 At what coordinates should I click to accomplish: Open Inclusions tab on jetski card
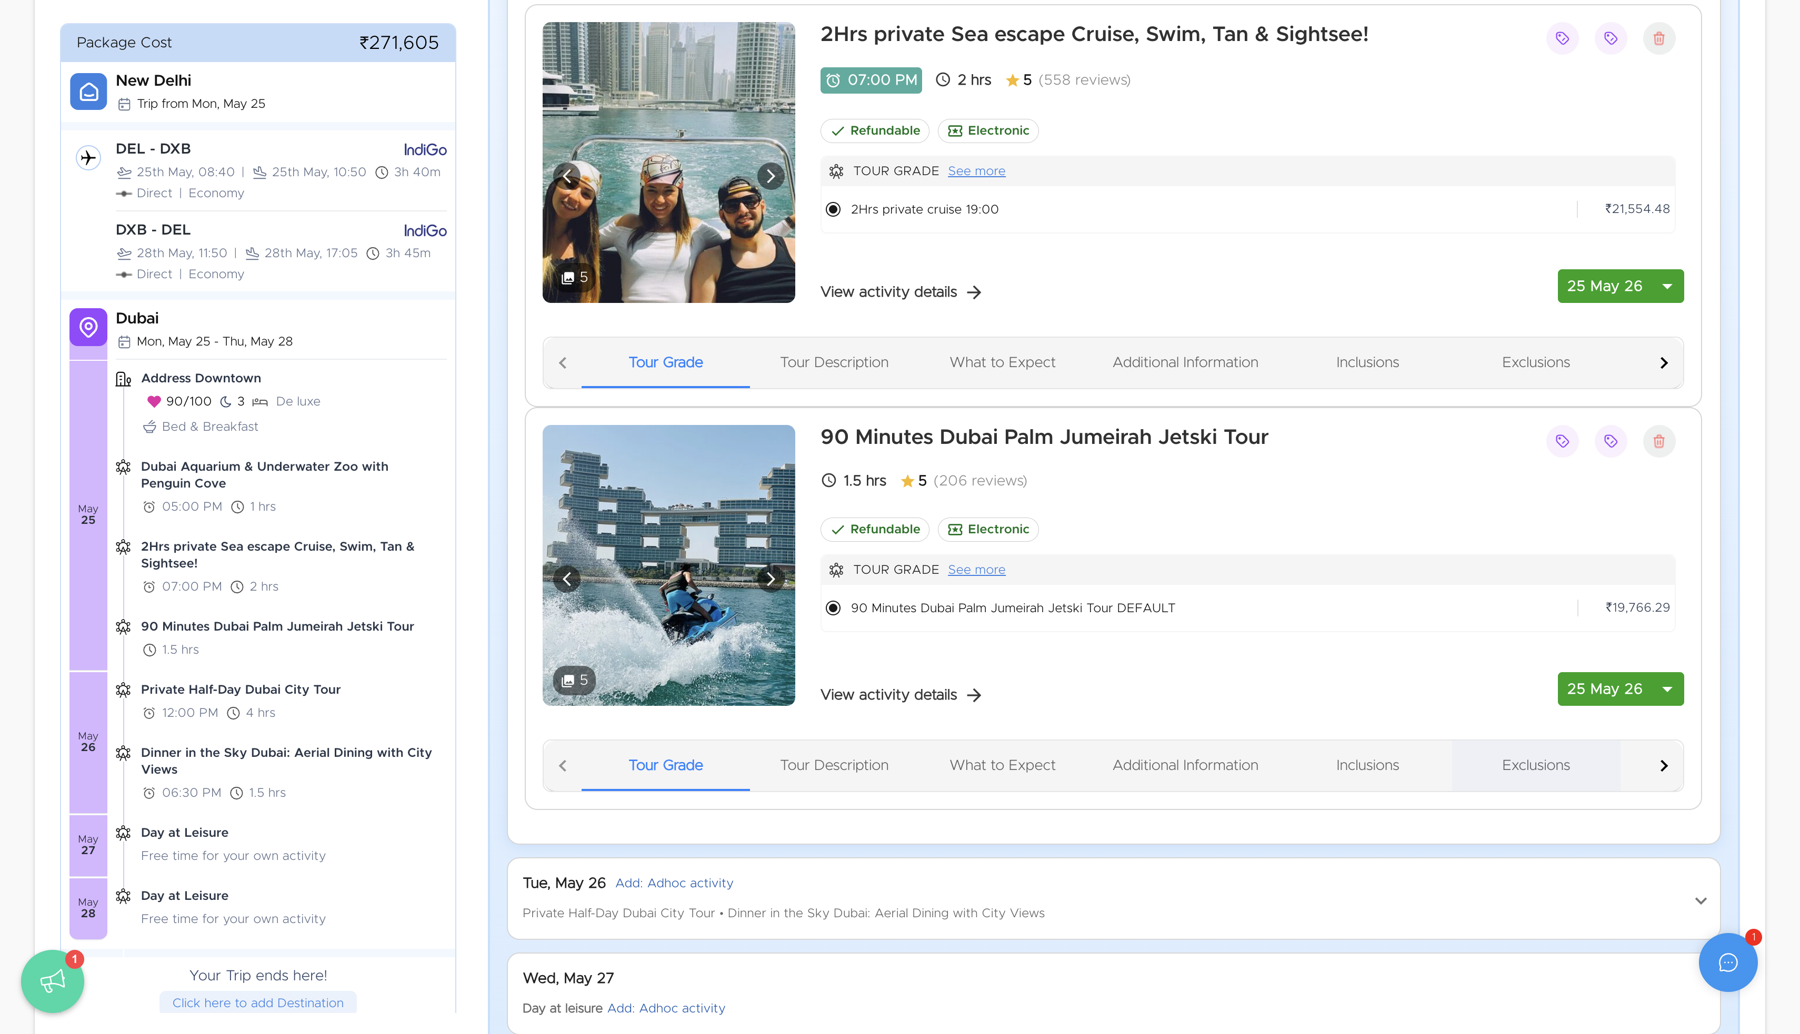click(1367, 765)
